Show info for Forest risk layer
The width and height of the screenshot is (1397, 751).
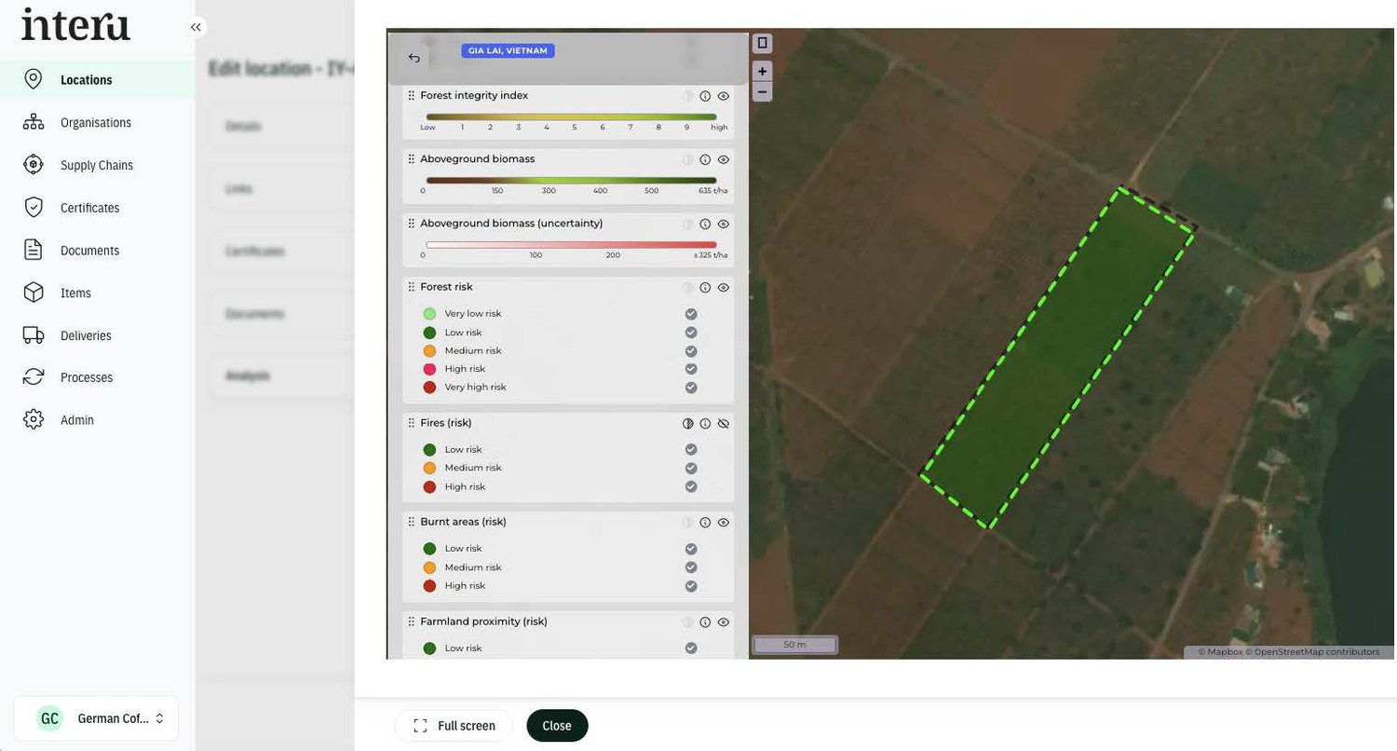pos(705,287)
